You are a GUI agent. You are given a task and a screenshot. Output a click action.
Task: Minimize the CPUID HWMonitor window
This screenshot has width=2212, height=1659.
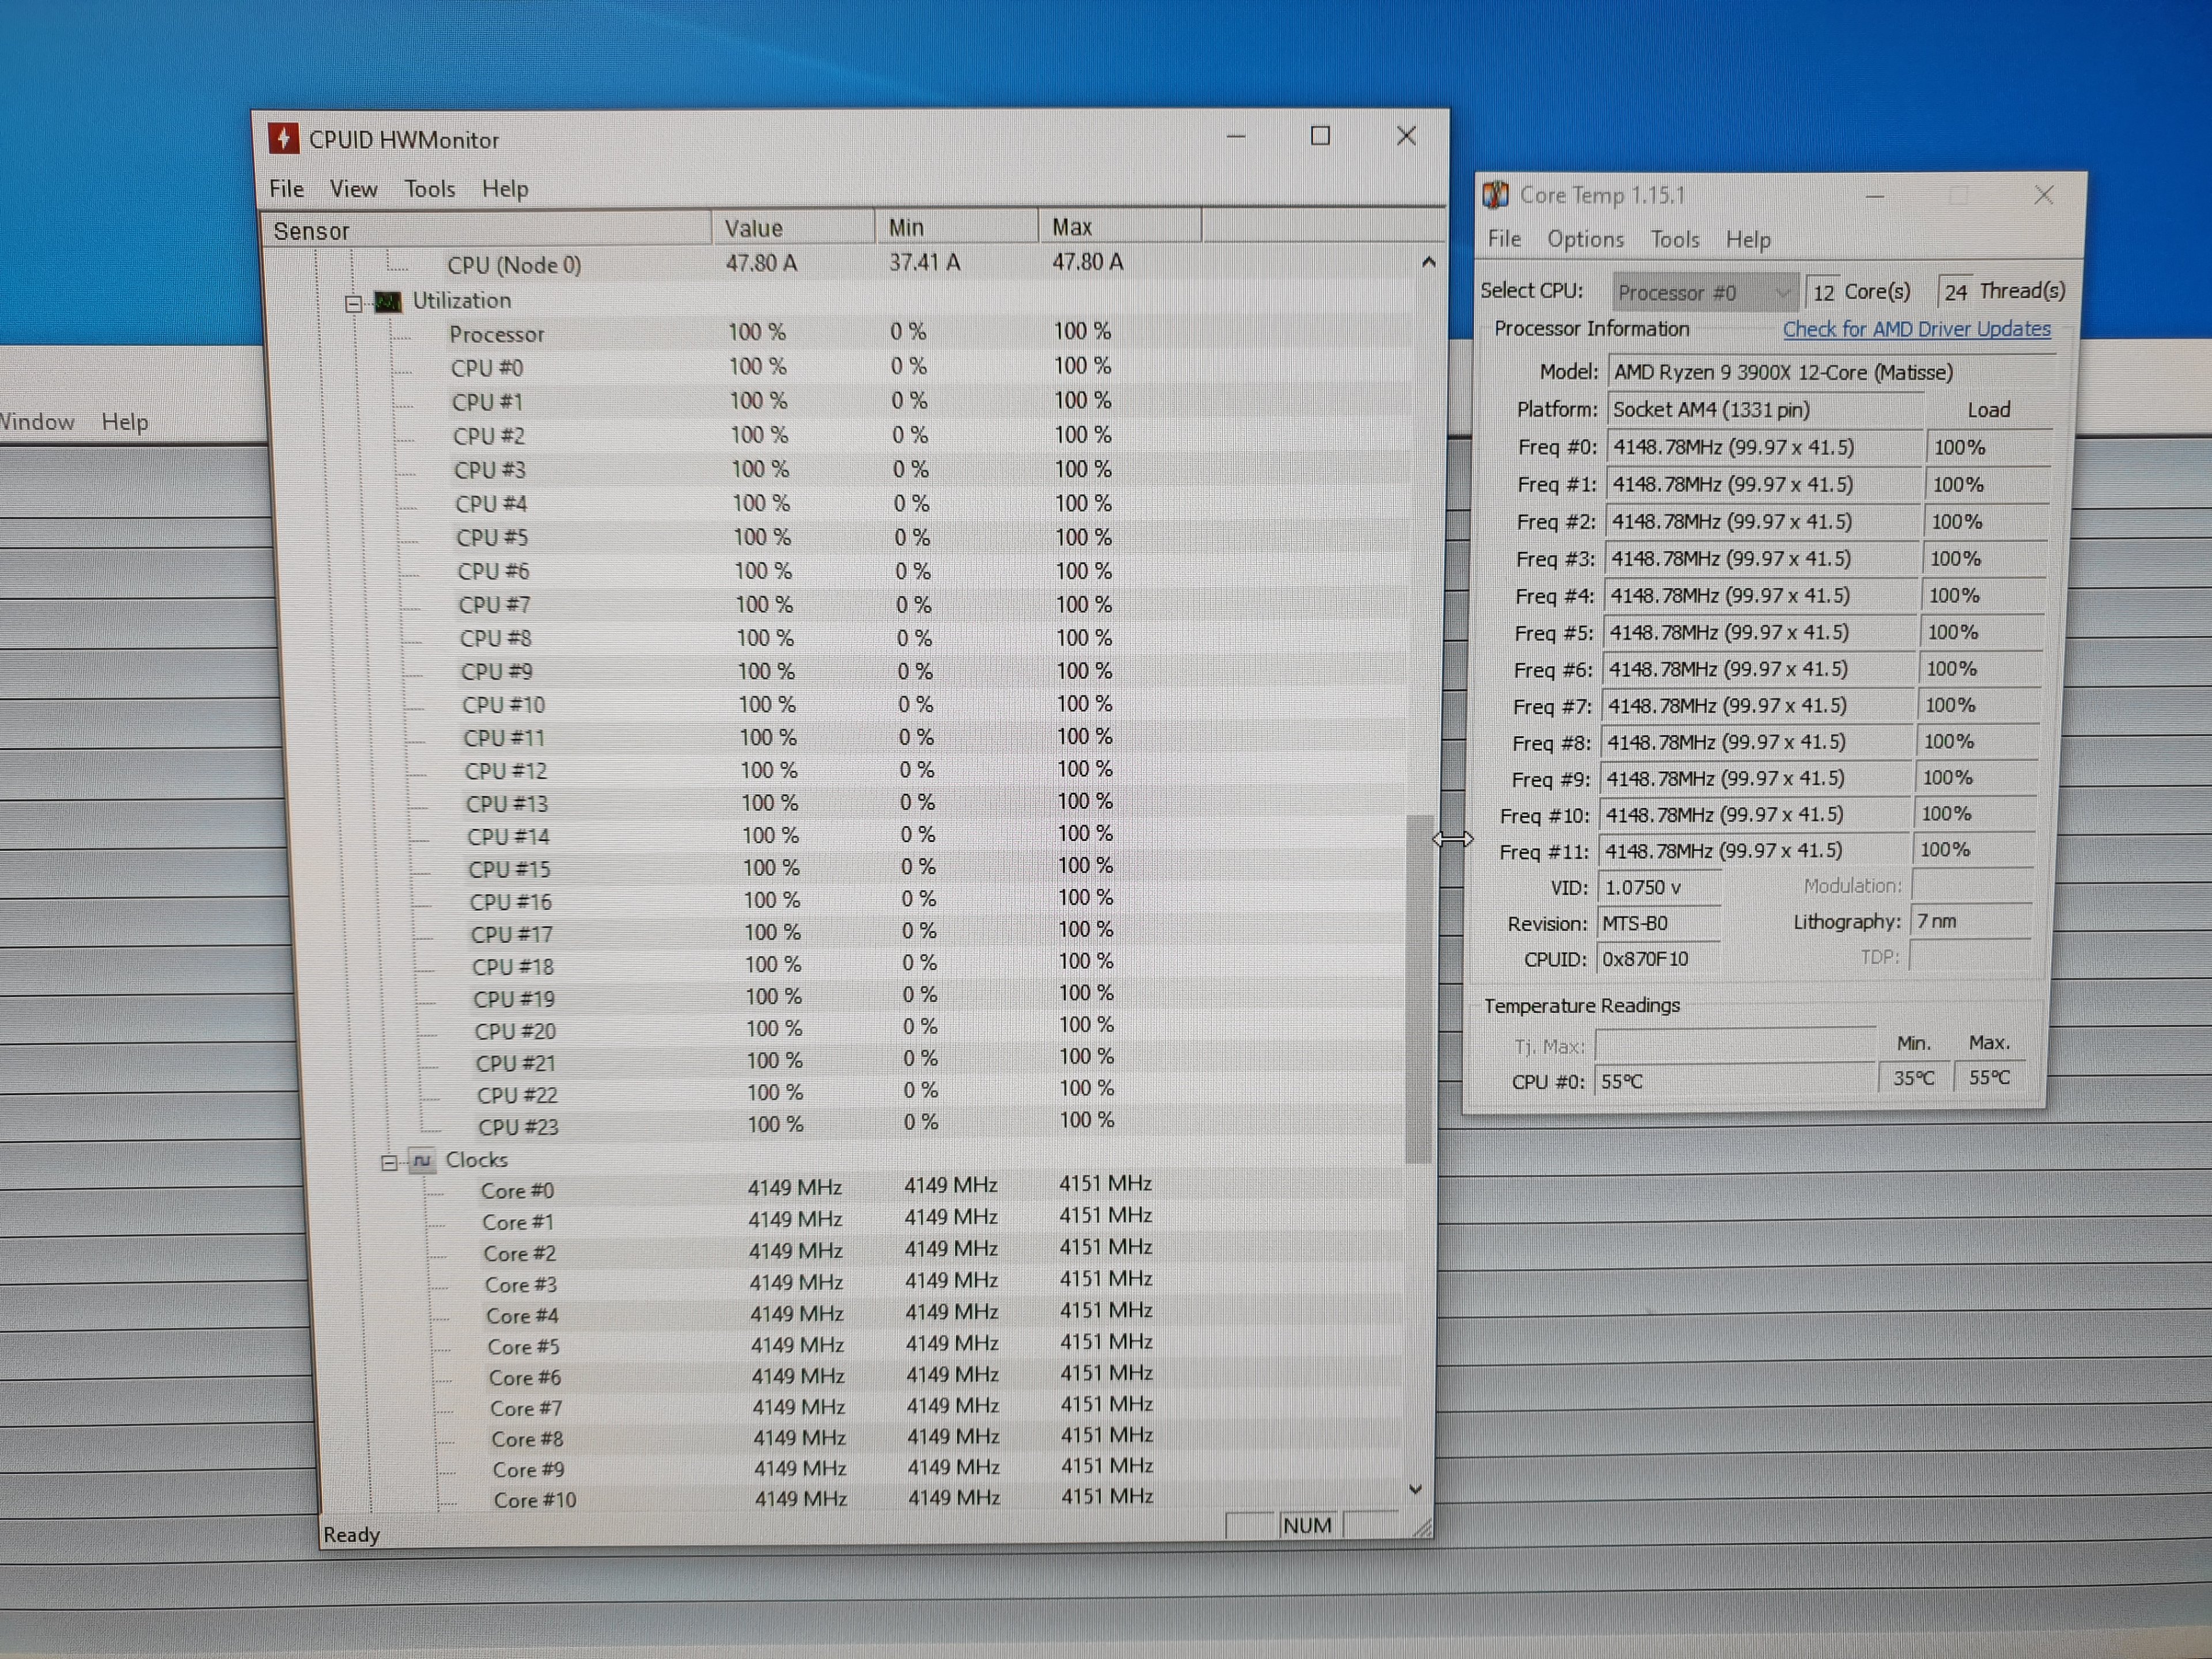tap(1236, 136)
